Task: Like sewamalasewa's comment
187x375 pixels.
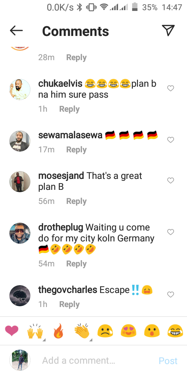Action: 171,140
